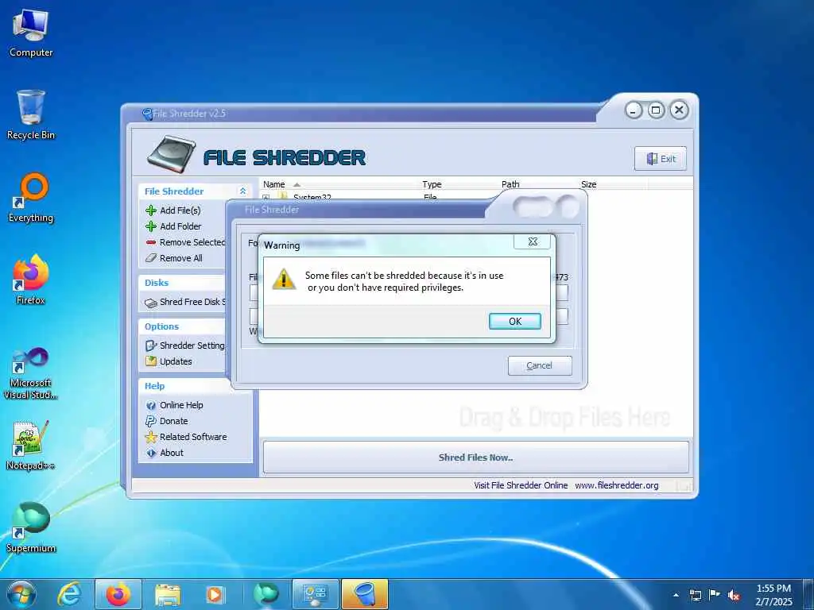Confirm the warning with OK
Image resolution: width=814 pixels, height=610 pixels.
coord(514,321)
